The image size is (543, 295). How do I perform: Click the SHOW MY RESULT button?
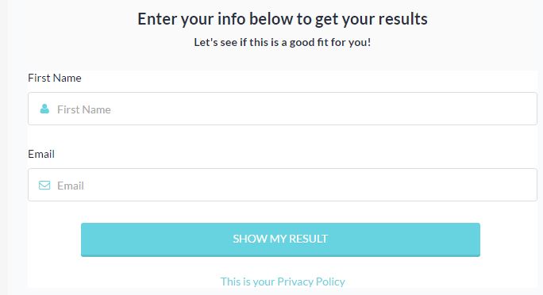pos(280,239)
